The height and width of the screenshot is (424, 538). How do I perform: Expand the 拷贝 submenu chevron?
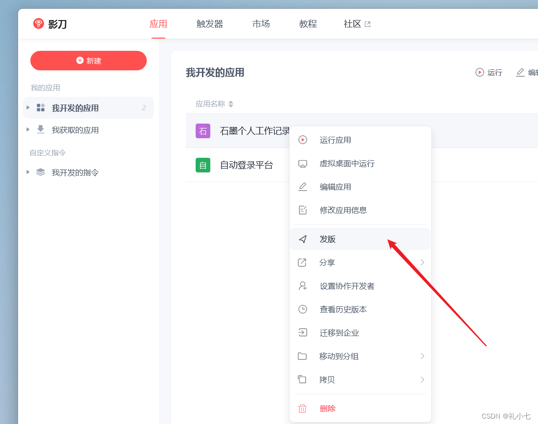(x=423, y=380)
